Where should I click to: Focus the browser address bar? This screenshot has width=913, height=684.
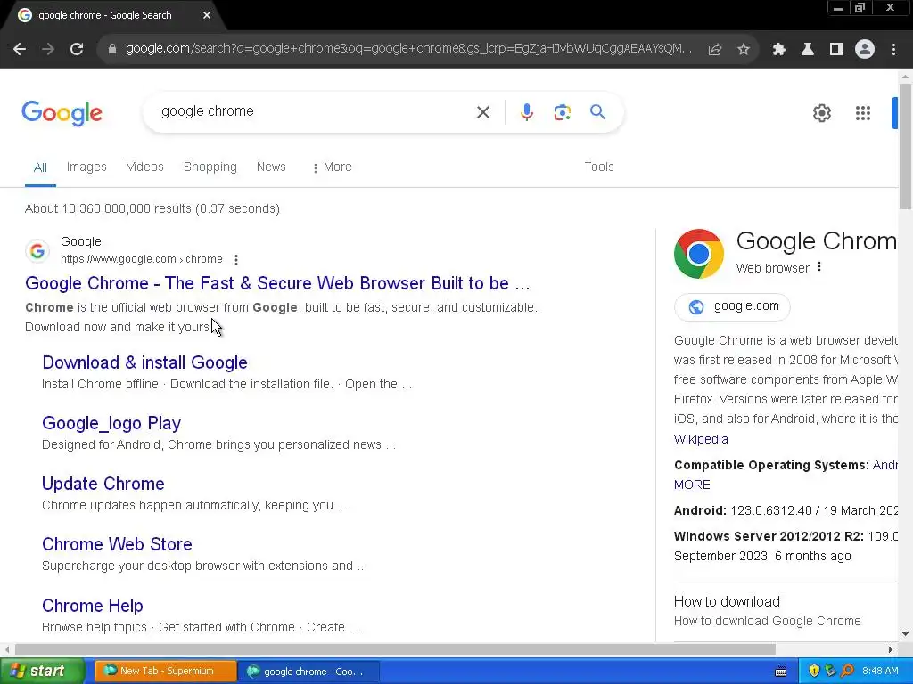[408, 50]
